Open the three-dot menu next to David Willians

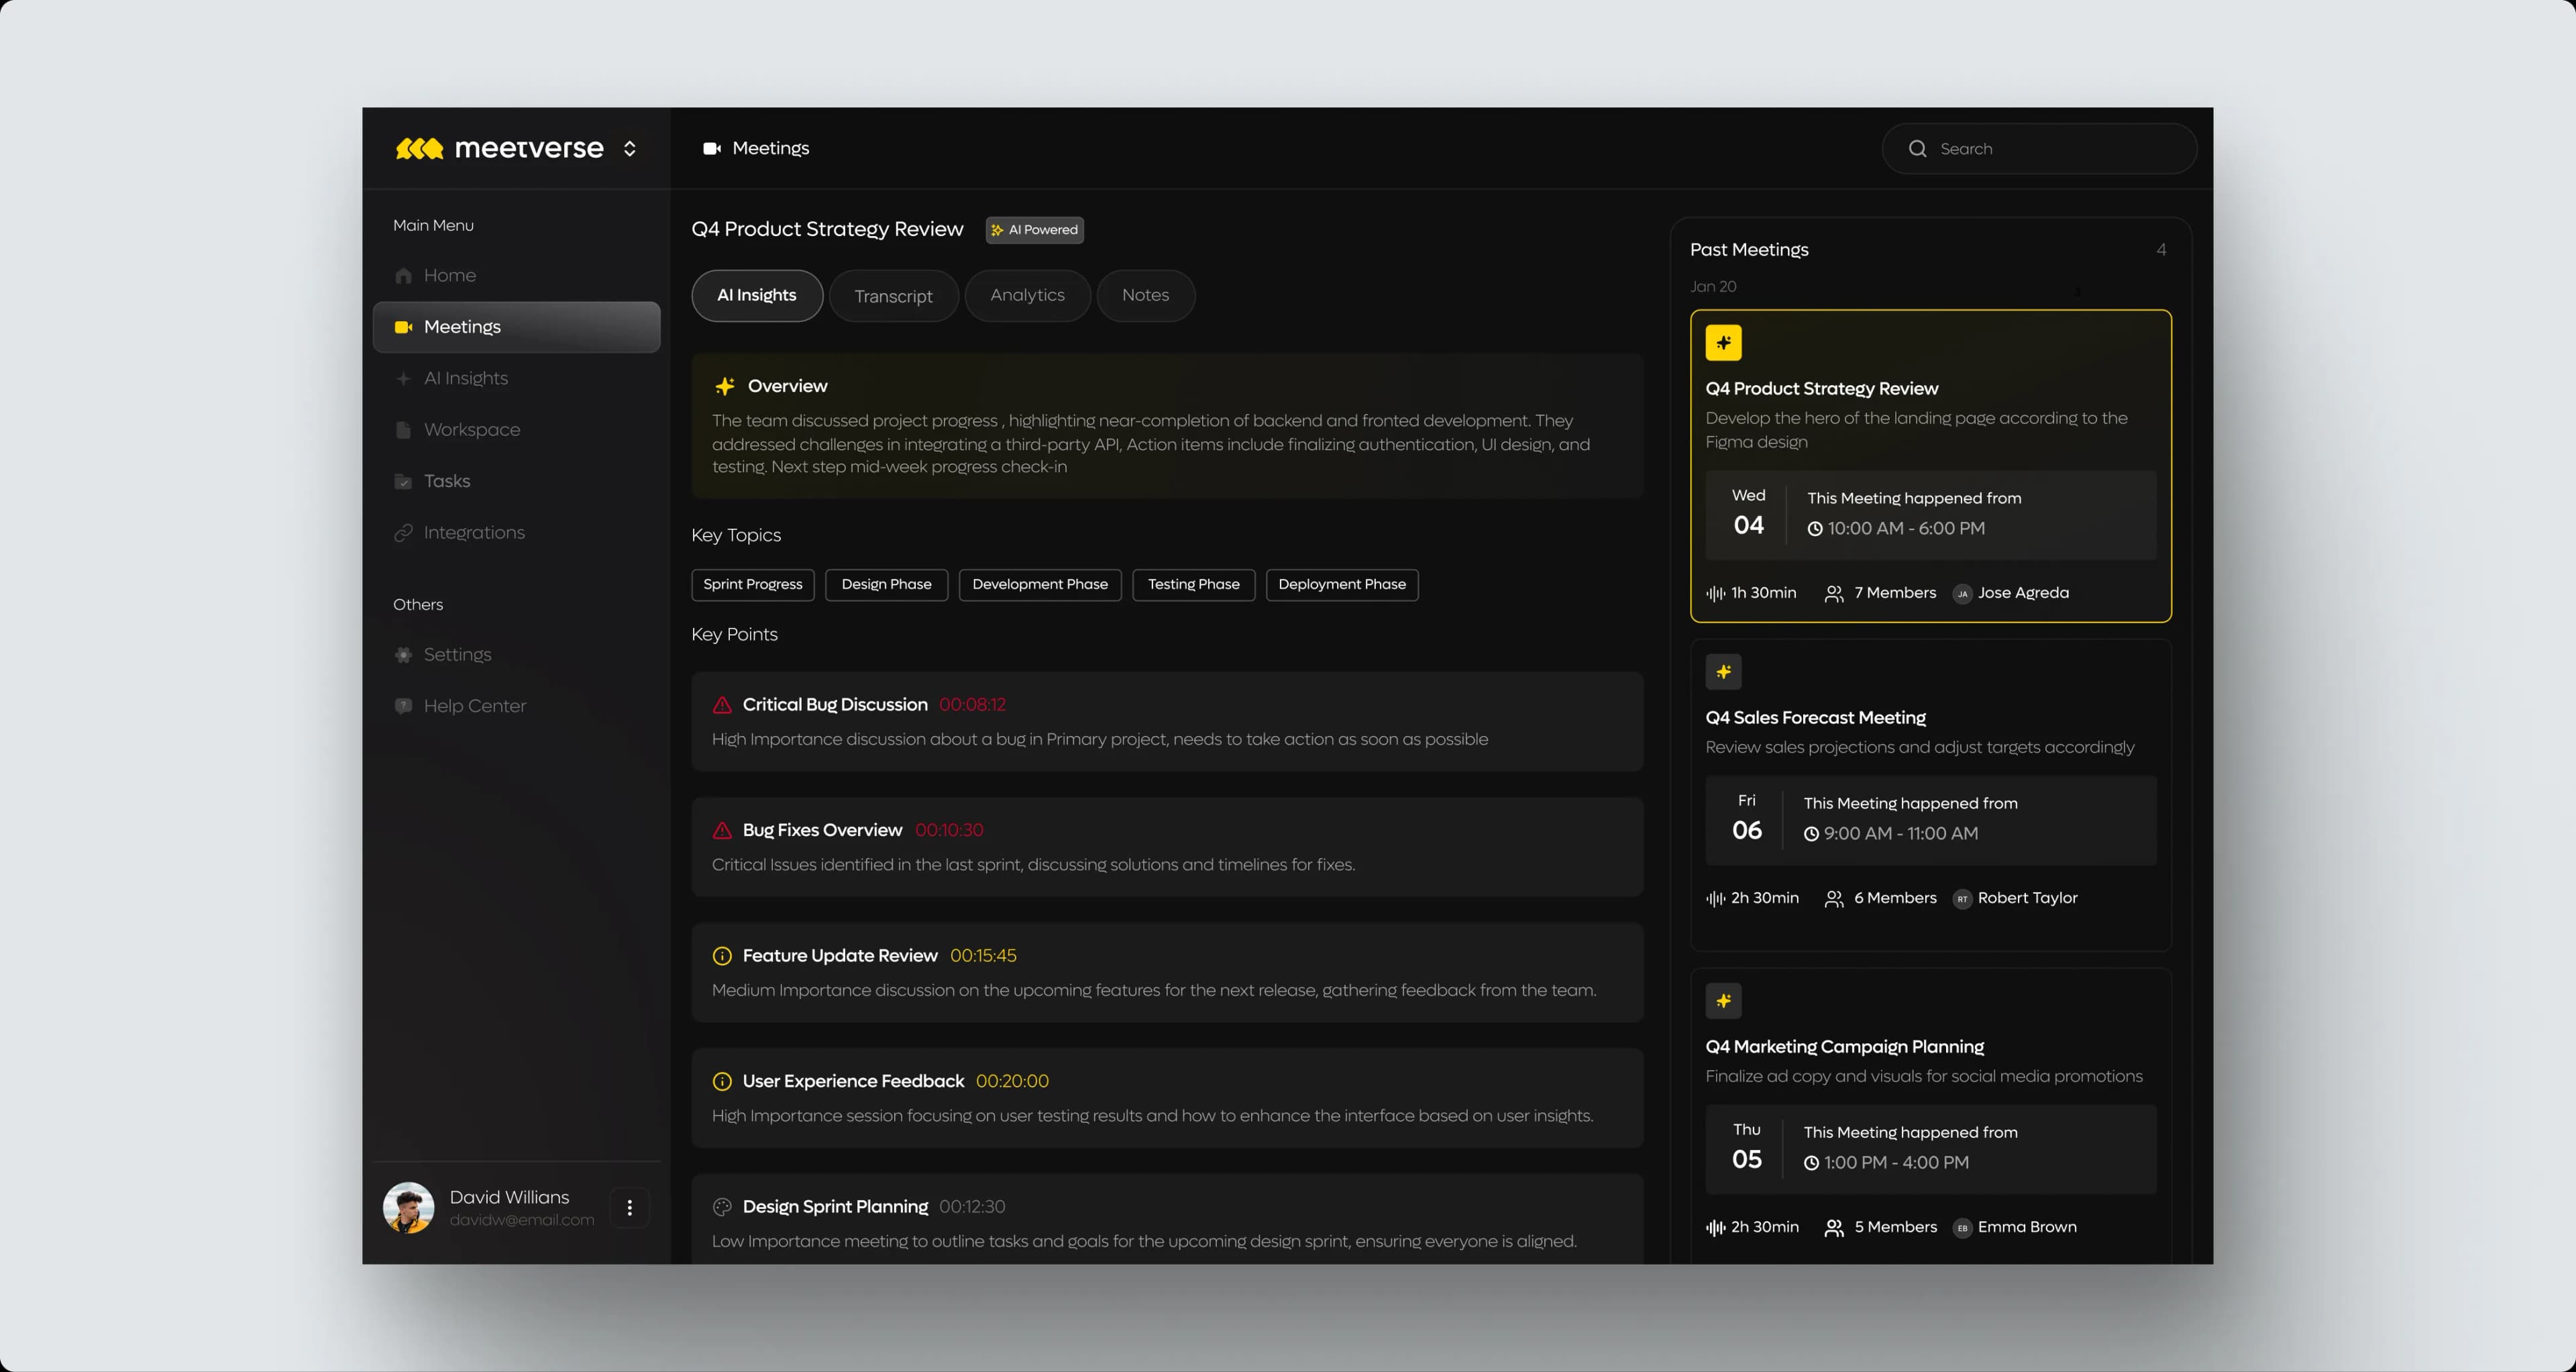(x=629, y=1207)
